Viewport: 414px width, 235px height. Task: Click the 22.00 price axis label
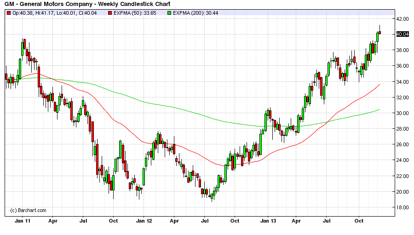(x=402, y=176)
